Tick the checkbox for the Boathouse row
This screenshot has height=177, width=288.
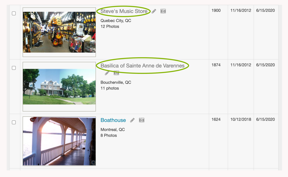pyautogui.click(x=14, y=122)
